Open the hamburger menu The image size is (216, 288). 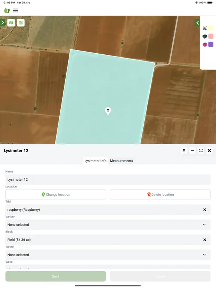click(15, 10)
